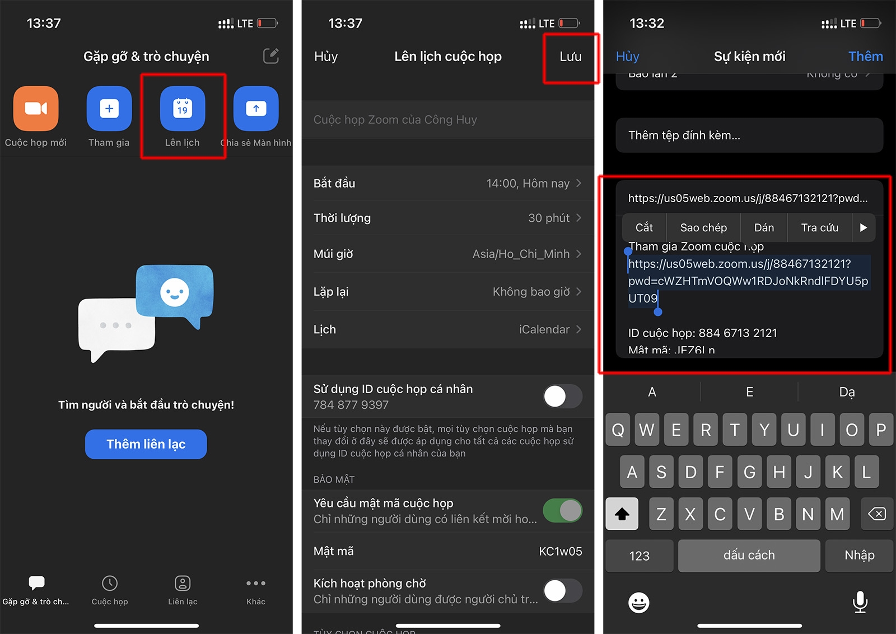Tap Thêm to add the new event

click(x=865, y=57)
